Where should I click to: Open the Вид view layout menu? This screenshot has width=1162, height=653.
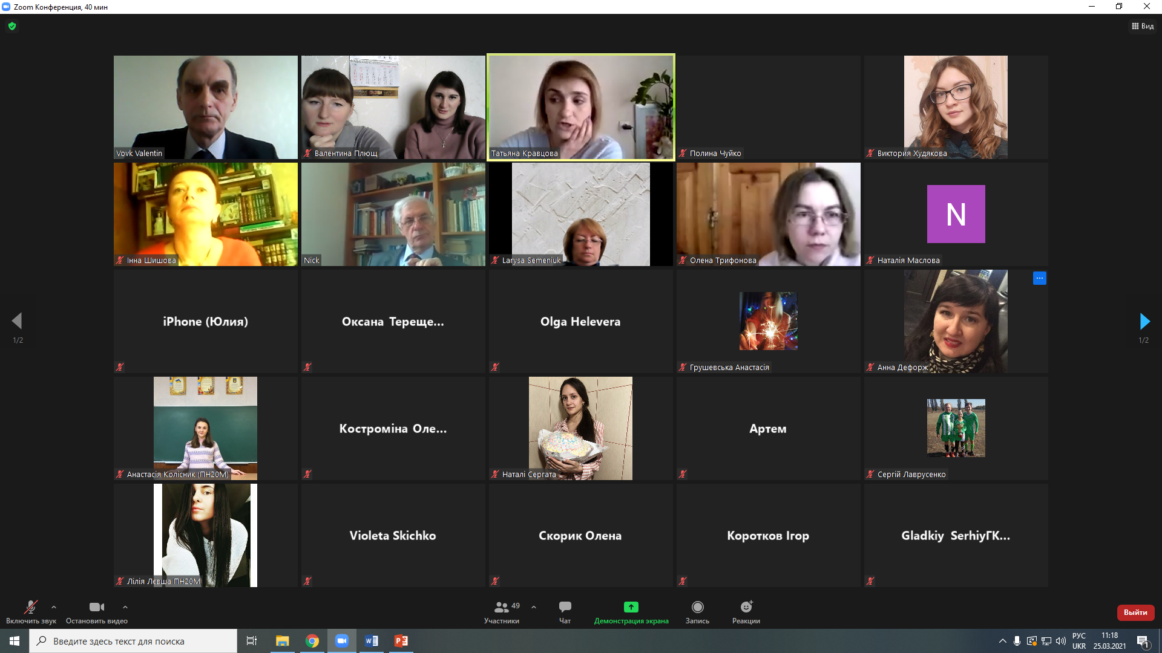tap(1143, 26)
